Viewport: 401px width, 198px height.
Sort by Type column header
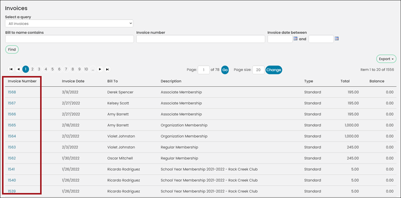pos(308,81)
